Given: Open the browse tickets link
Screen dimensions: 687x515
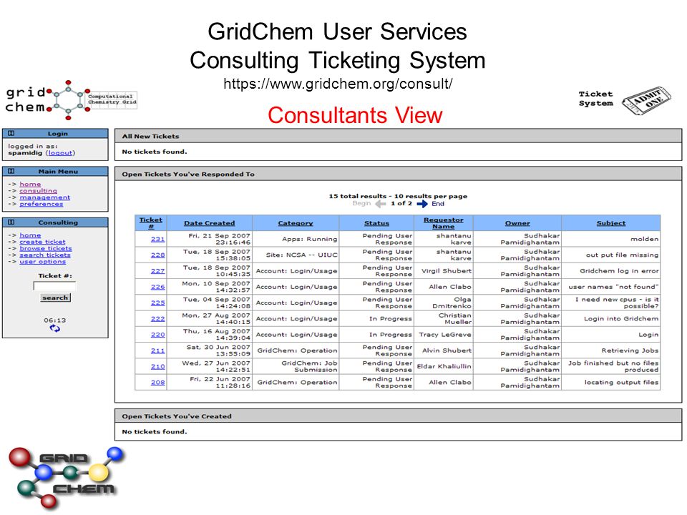Looking at the screenshot, I should pos(46,248).
